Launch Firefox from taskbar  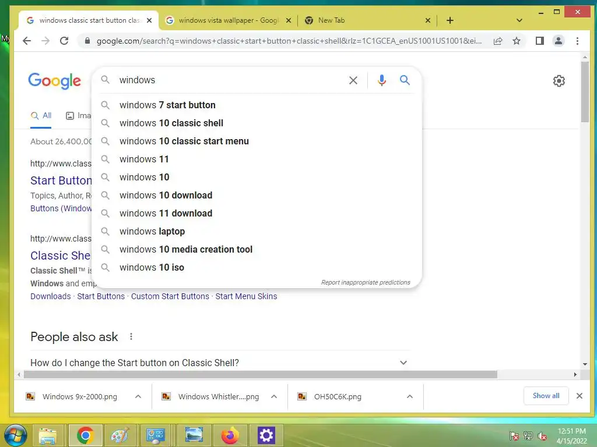click(230, 435)
